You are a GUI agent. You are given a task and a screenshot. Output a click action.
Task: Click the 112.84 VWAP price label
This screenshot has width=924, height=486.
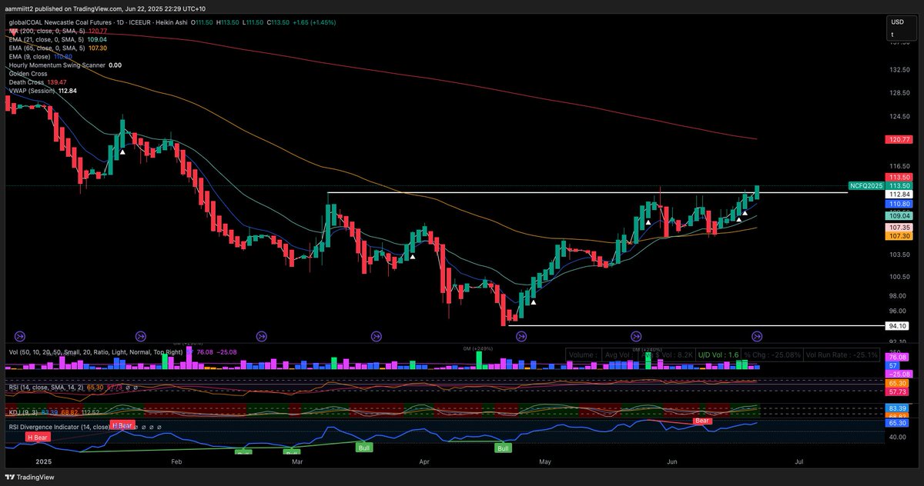click(x=899, y=195)
